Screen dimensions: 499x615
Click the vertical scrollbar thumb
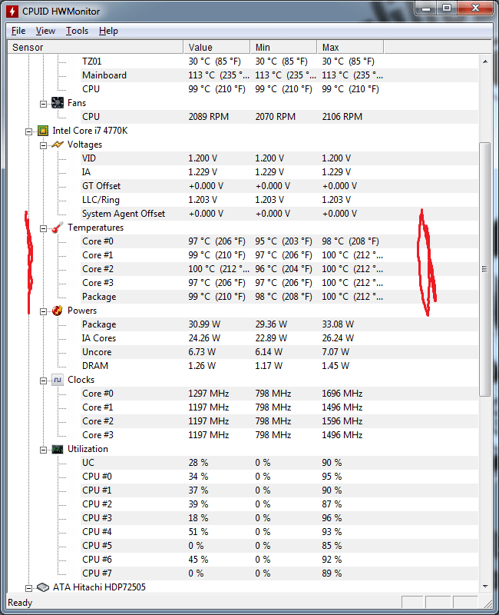[484, 269]
